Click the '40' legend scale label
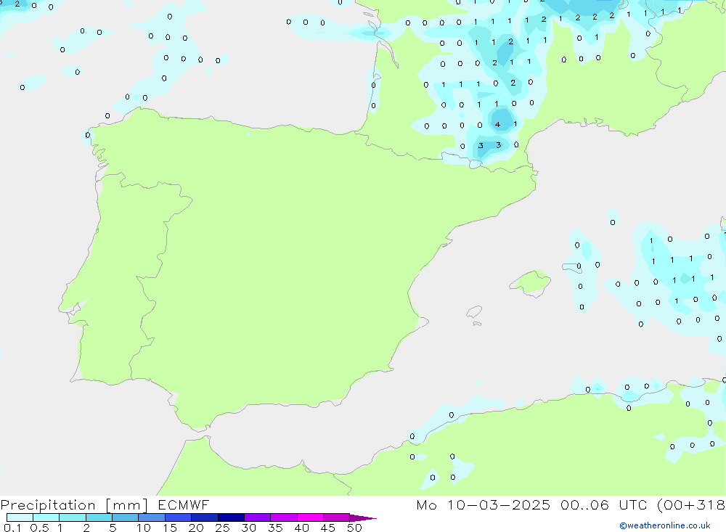The image size is (726, 532). pos(302,528)
